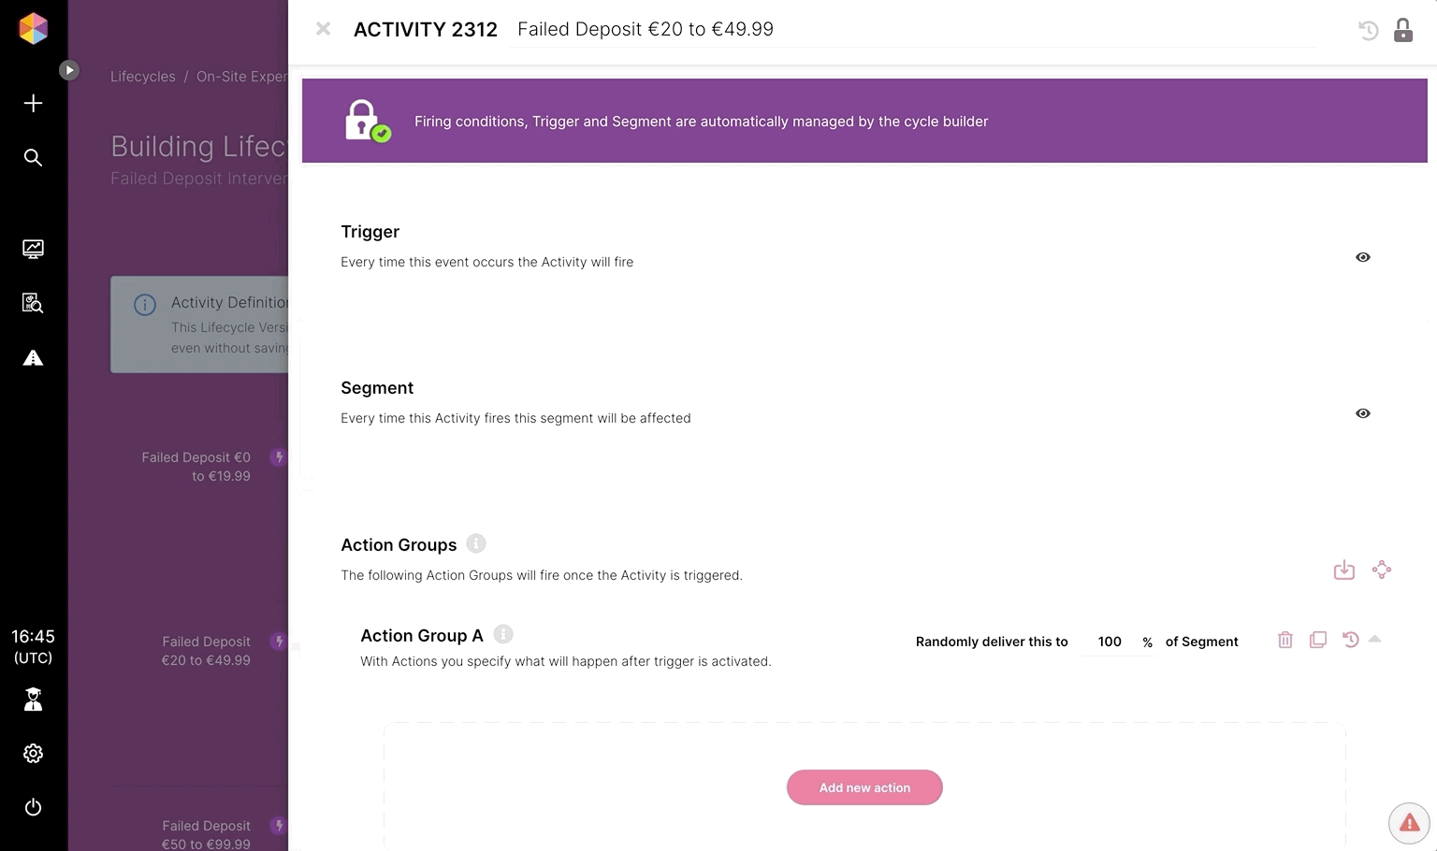Duplicate Action Group A with copy icon
This screenshot has height=851, width=1437.
pos(1318,641)
